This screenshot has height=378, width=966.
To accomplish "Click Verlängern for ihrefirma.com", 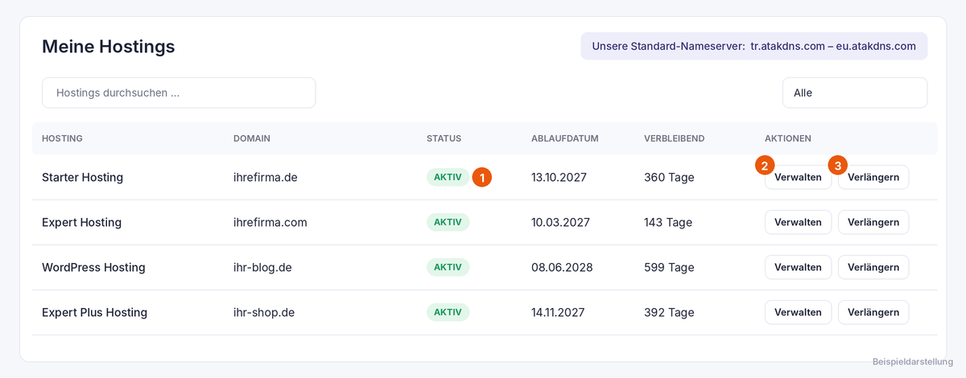I will coord(873,222).
